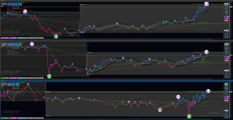
Task: Click the green up-arrow signal on XAUUSD chart
Action: click(49, 76)
